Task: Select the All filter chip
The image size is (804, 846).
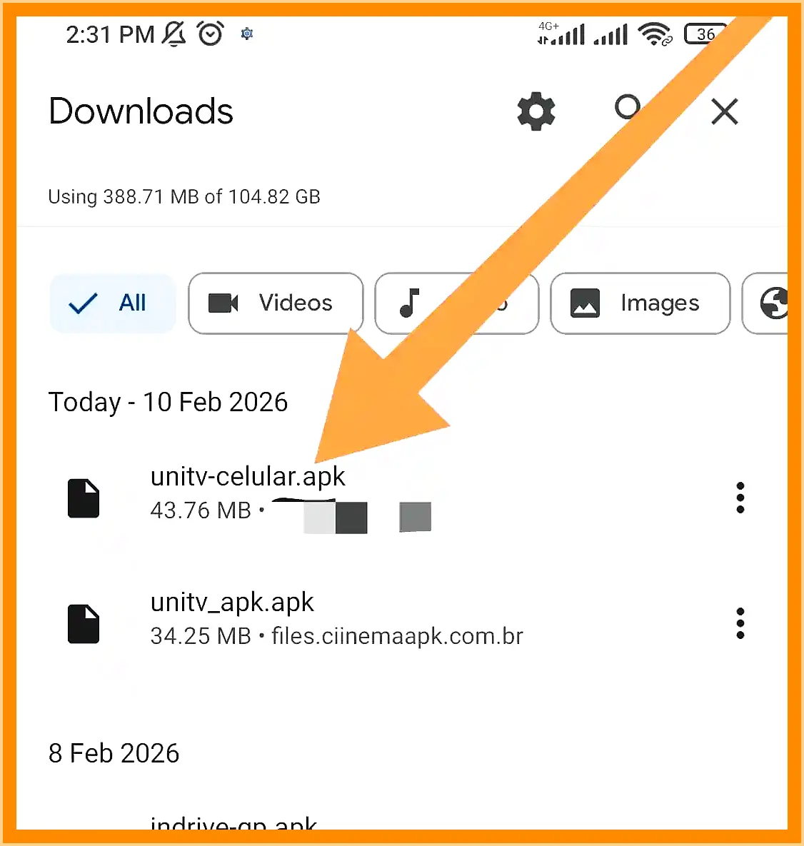Action: click(112, 303)
